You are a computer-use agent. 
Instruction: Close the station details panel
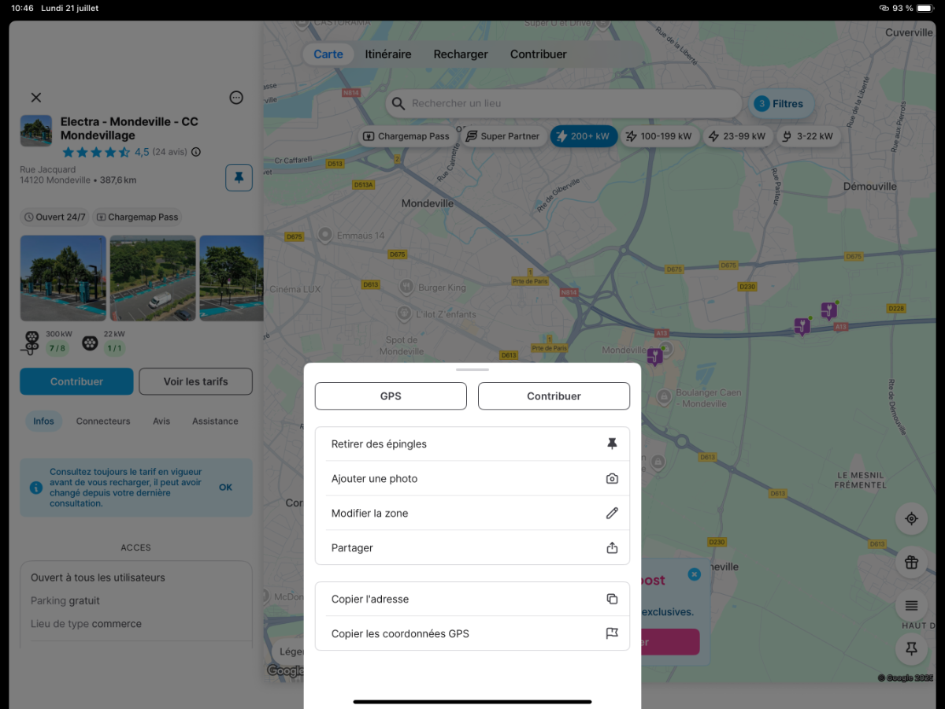click(36, 98)
